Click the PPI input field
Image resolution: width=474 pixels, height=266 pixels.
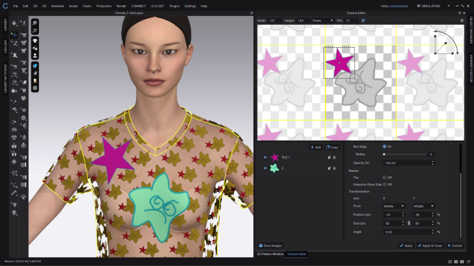point(351,20)
